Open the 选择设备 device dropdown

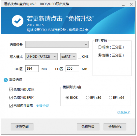pos(57,44)
